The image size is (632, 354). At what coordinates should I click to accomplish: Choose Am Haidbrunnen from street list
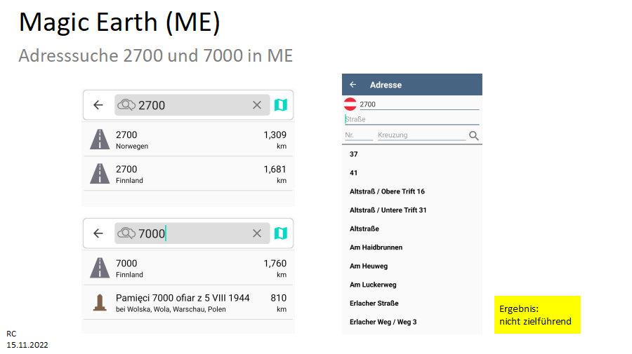[376, 247]
